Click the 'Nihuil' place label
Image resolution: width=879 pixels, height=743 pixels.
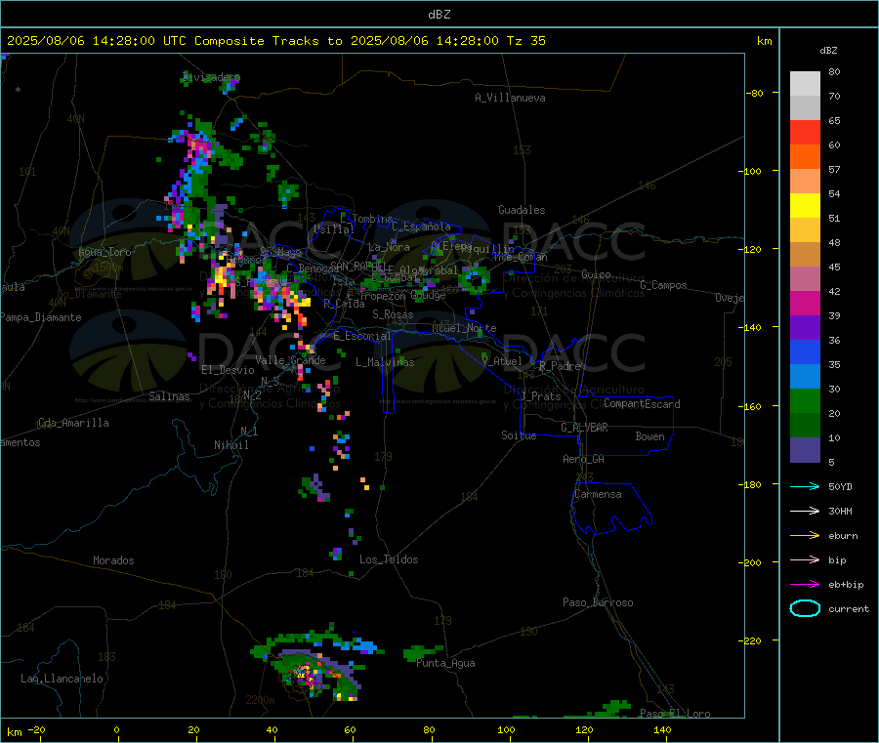tap(231, 445)
